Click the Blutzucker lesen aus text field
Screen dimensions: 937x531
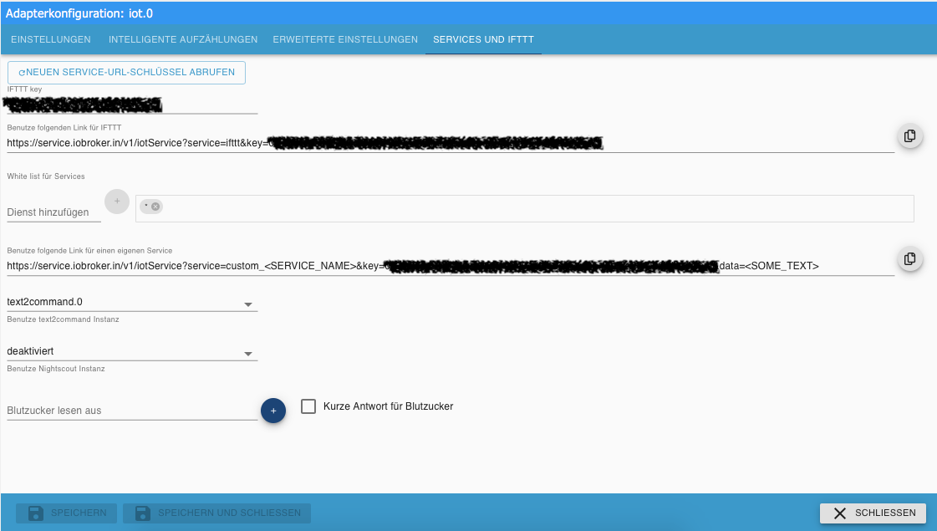click(131, 411)
